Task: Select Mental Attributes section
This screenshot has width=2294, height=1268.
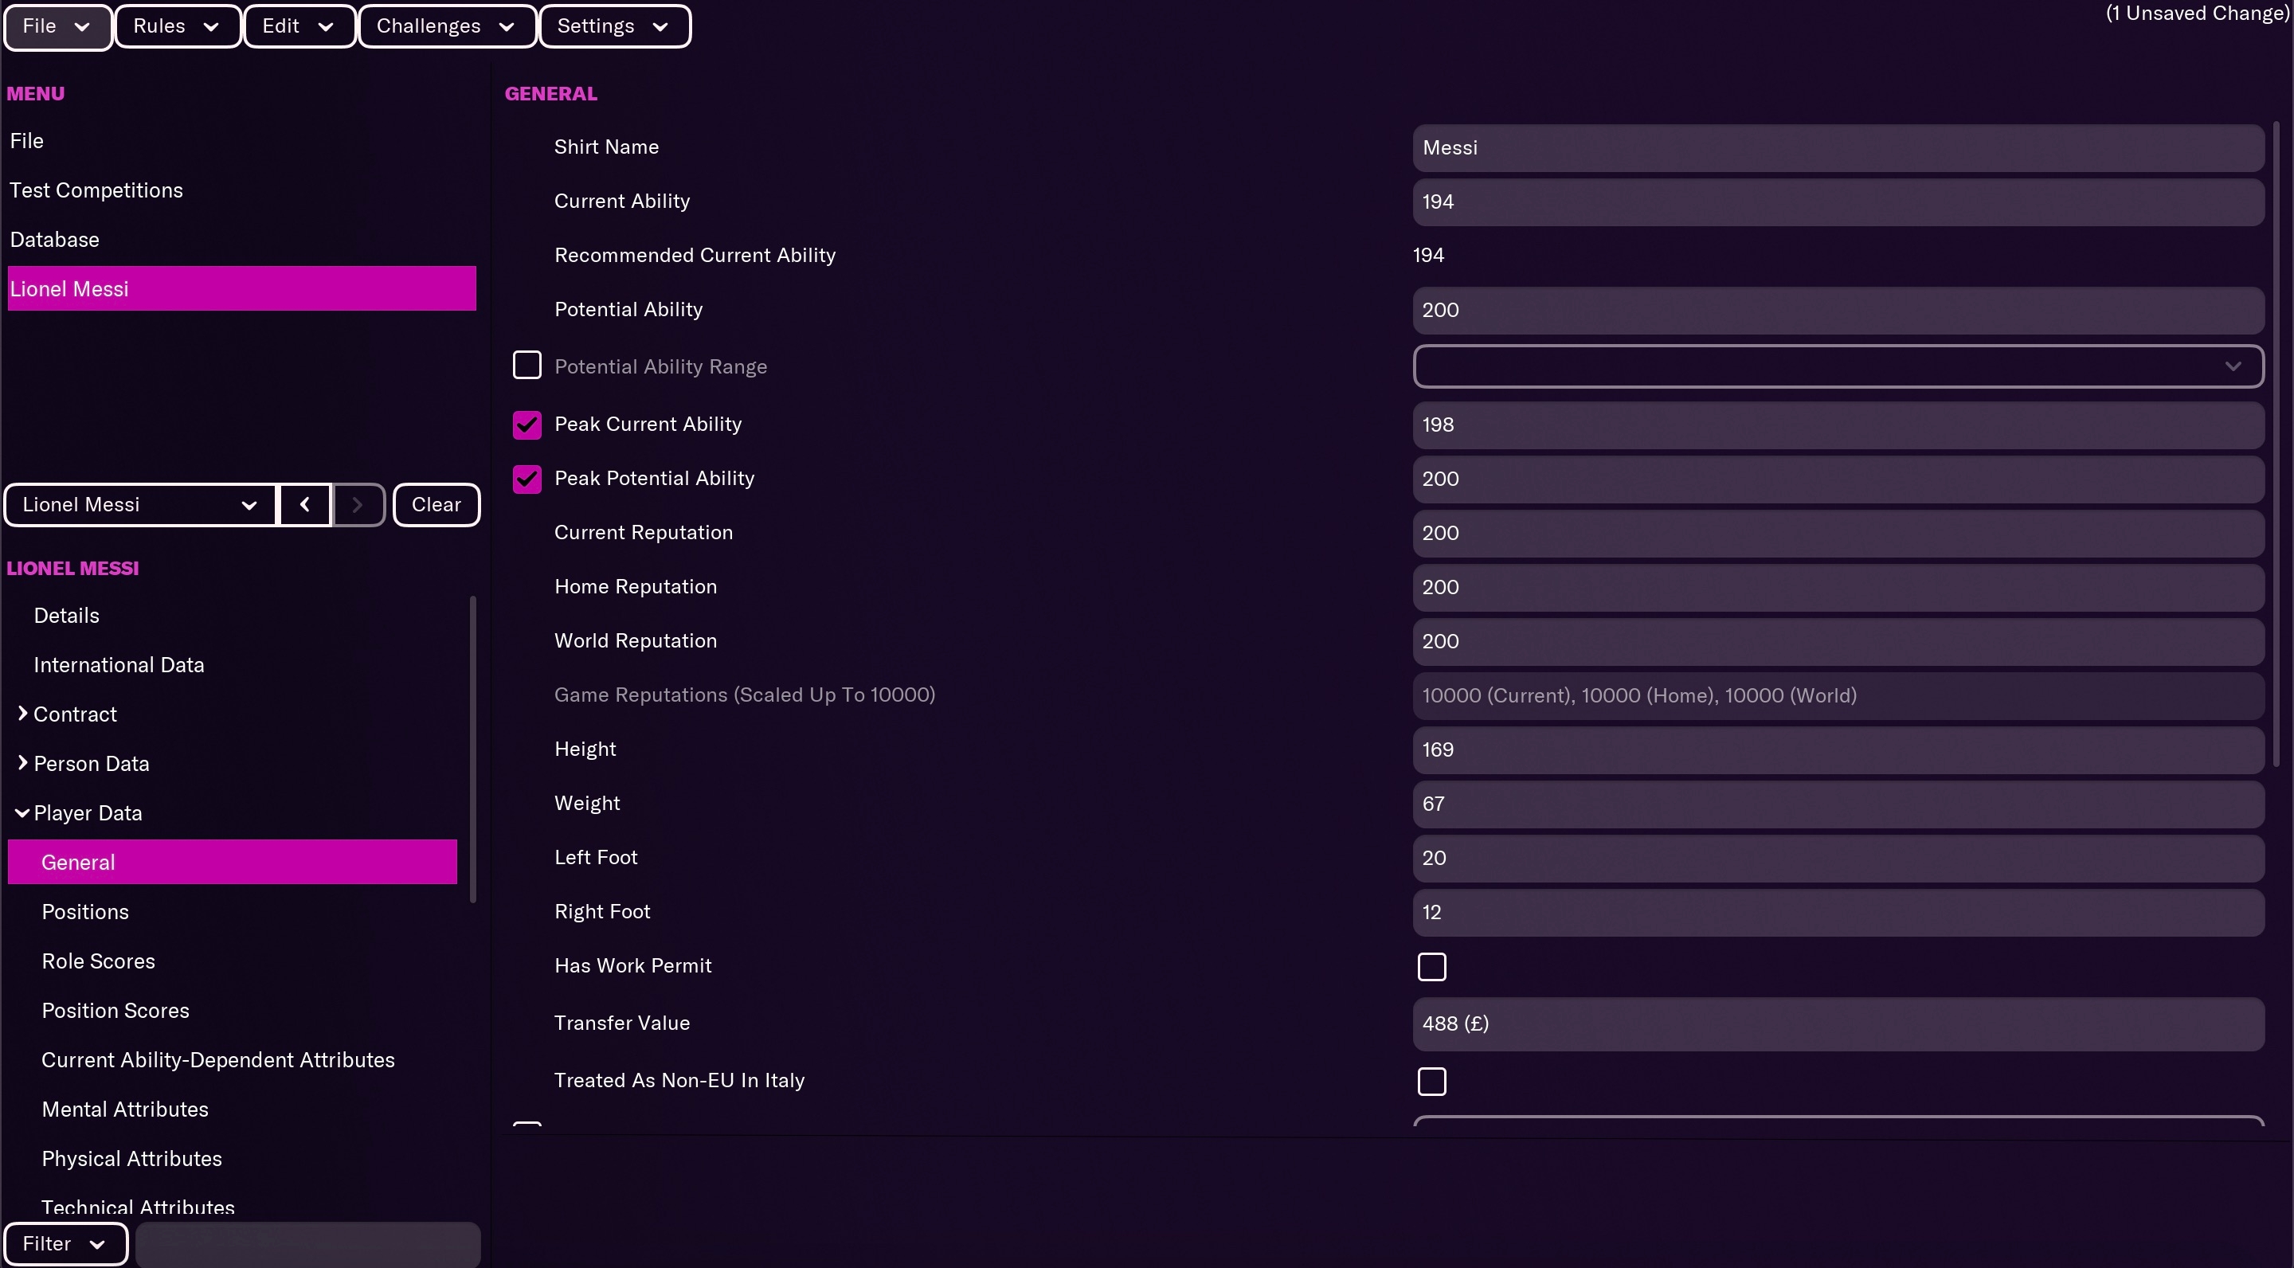Action: click(125, 1109)
